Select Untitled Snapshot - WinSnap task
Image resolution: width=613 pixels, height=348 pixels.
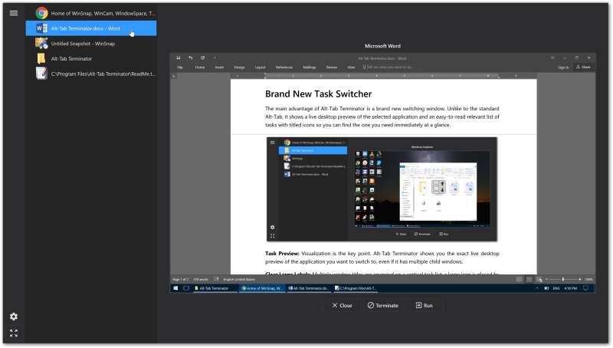[84, 43]
